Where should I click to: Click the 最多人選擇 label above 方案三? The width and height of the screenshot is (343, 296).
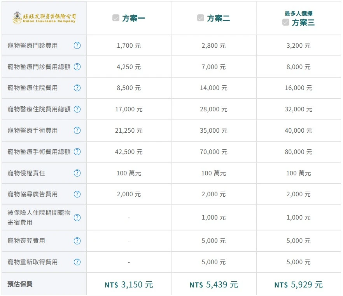[x=298, y=13]
